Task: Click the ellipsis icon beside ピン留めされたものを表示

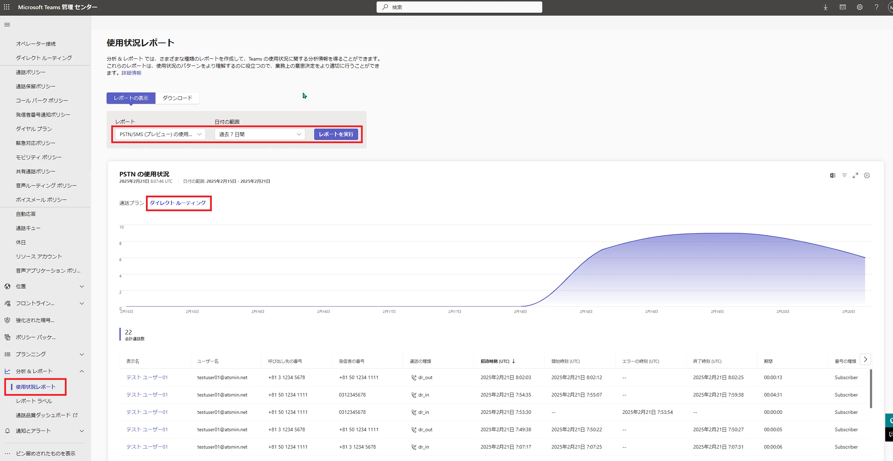Action: point(7,454)
